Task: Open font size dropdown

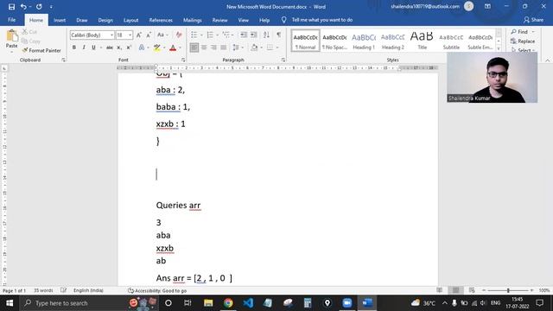Action: pyautogui.click(x=130, y=35)
